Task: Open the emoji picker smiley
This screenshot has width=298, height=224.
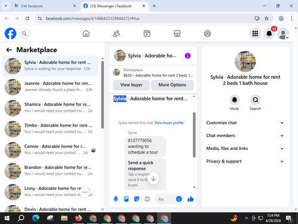Action: [179, 199]
